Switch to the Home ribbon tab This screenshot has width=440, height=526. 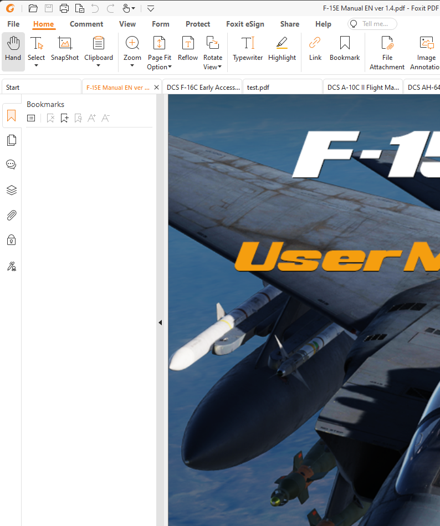pos(43,24)
